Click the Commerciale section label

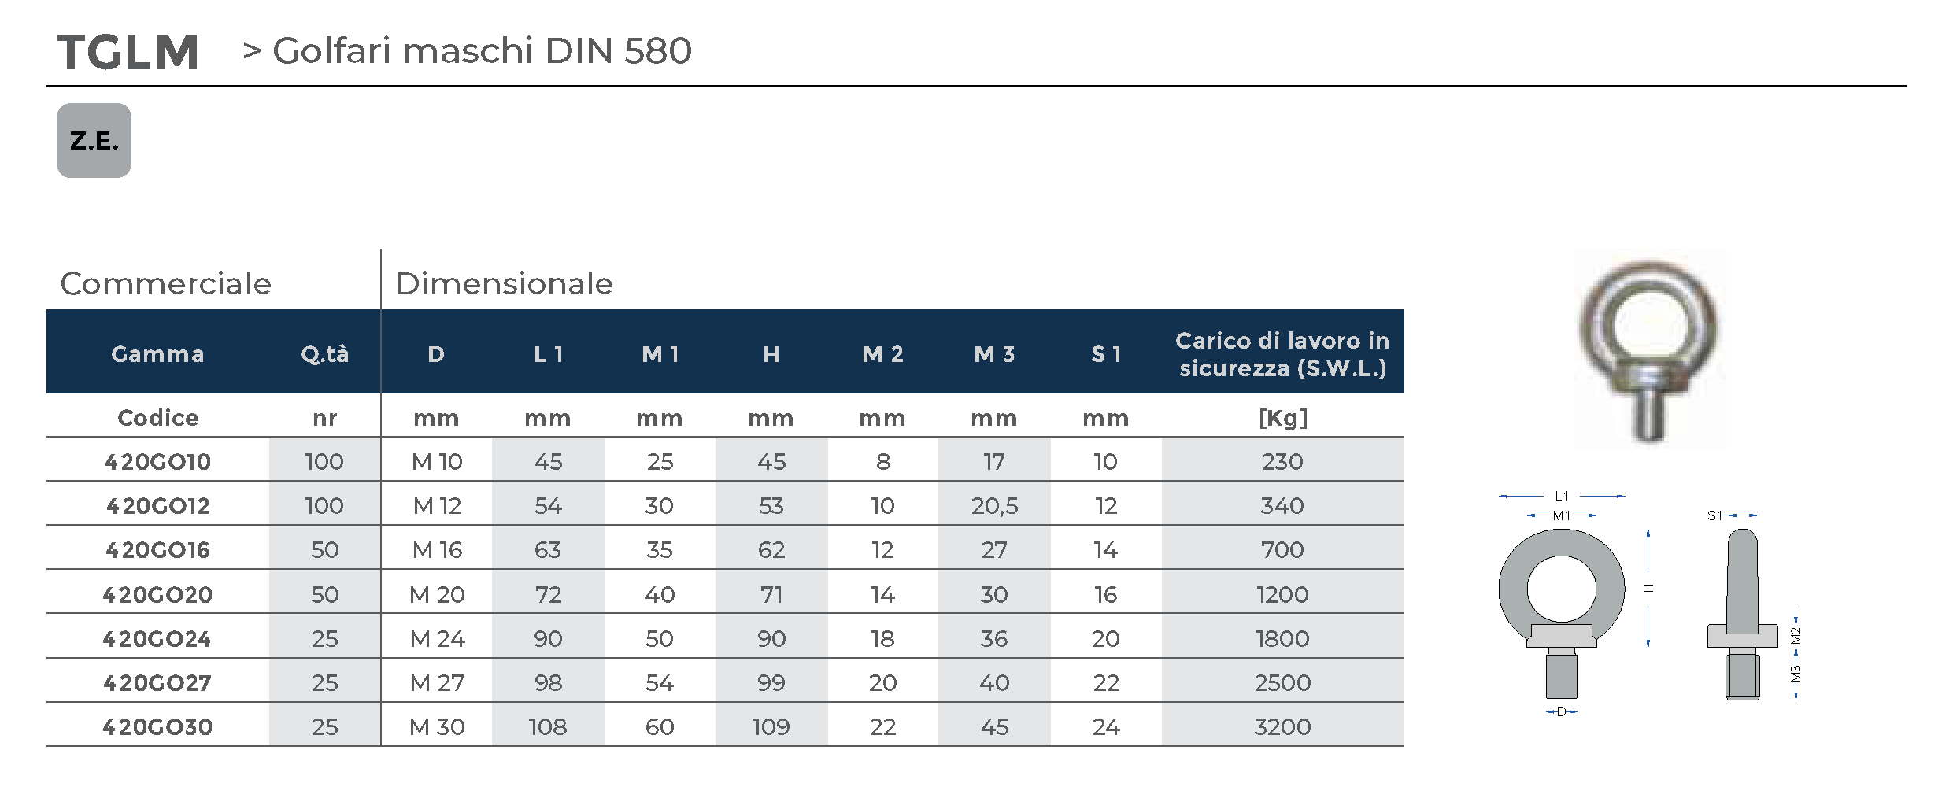[x=165, y=283]
